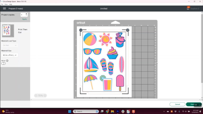Open the Wi-Fi network tray icon
This screenshot has width=203, height=114.
click(x=183, y=111)
